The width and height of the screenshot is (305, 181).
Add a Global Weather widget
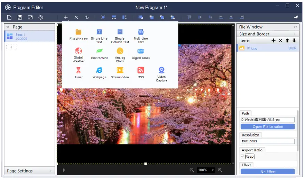pos(79,51)
